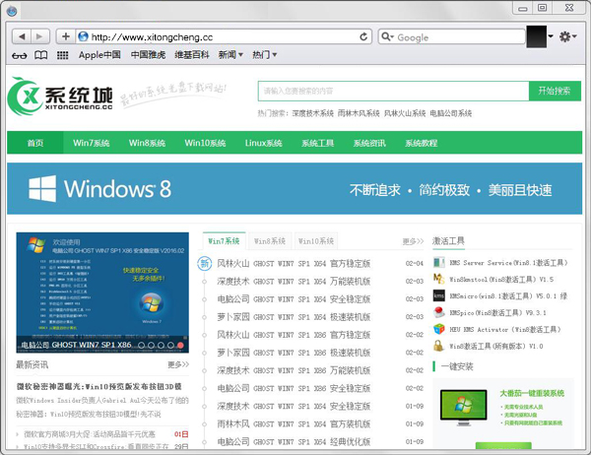Click the HEU KMS Activator icon
Image resolution: width=591 pixels, height=455 pixels.
438,329
